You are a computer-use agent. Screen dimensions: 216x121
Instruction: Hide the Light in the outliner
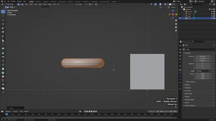(212, 16)
